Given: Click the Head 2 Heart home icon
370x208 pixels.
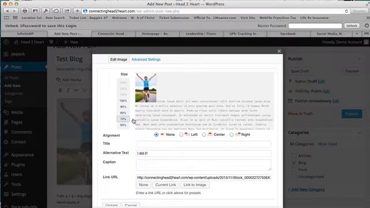Looking at the screenshot, I should [16, 42].
